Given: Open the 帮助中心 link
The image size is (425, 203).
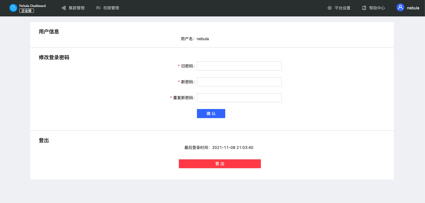Looking at the screenshot, I should [377, 8].
